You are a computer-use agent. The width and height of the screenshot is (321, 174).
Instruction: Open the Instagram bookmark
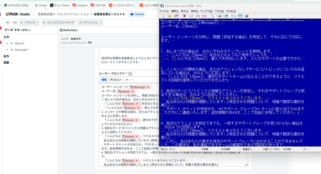[x=80, y=5]
